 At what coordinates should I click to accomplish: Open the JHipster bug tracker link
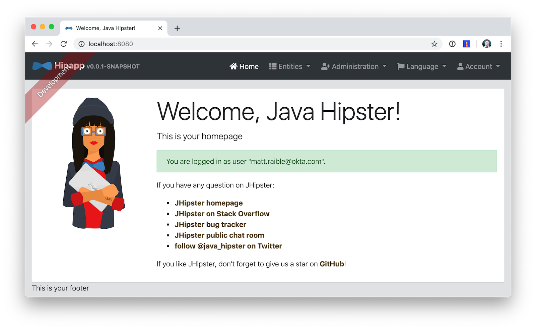[210, 224]
